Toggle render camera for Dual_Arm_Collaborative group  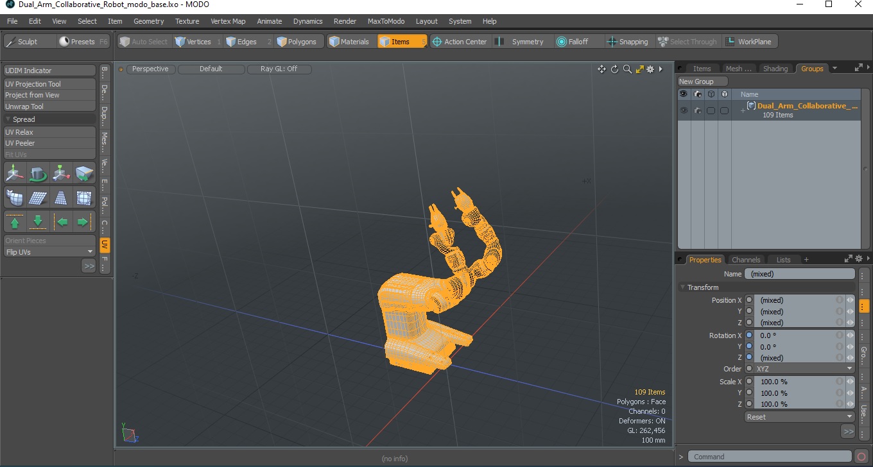(x=697, y=110)
